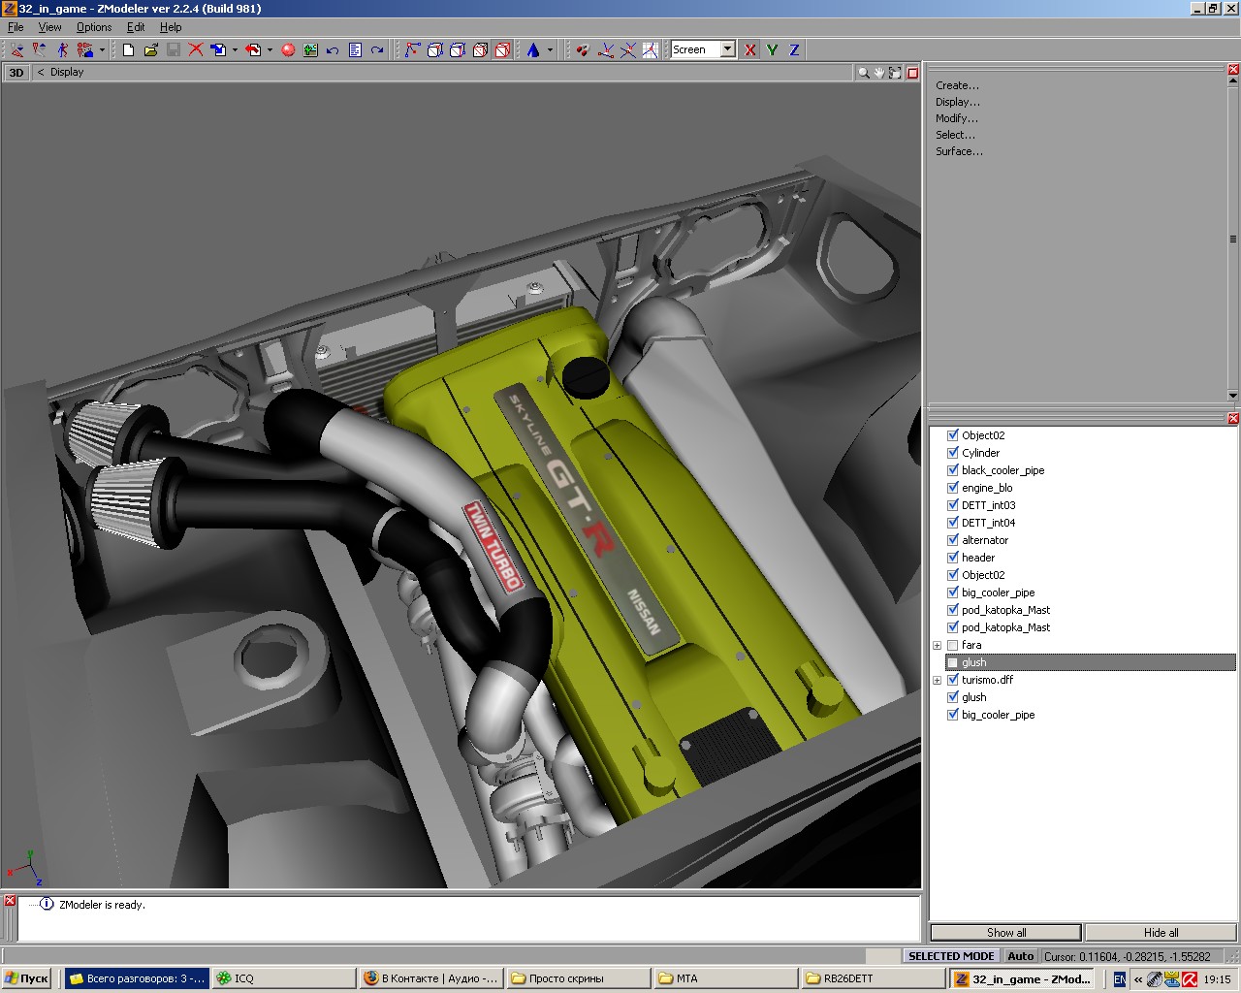The height and width of the screenshot is (993, 1241).
Task: Expand the turismo.dff tree node
Action: coord(938,681)
